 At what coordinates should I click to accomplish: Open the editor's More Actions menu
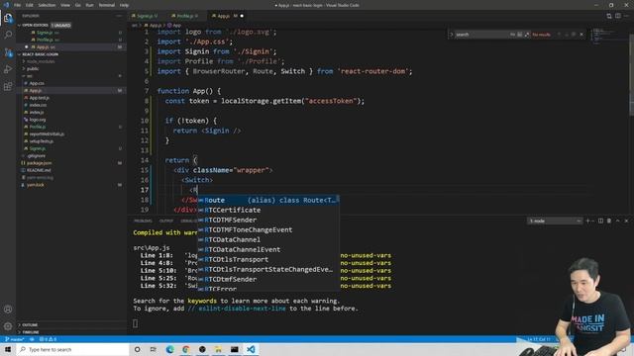(627, 16)
